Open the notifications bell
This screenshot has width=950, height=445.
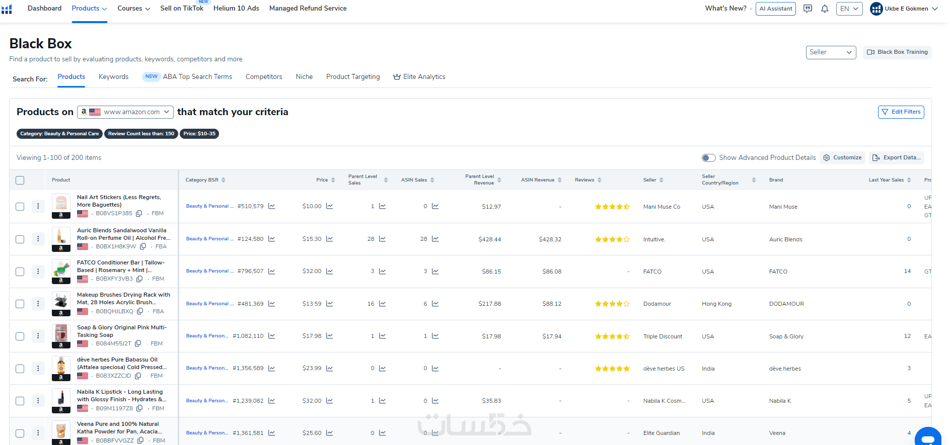[x=825, y=9]
